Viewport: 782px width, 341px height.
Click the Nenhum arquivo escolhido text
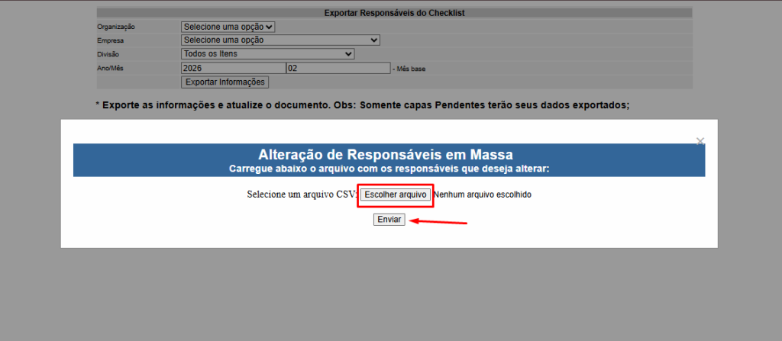pos(483,195)
